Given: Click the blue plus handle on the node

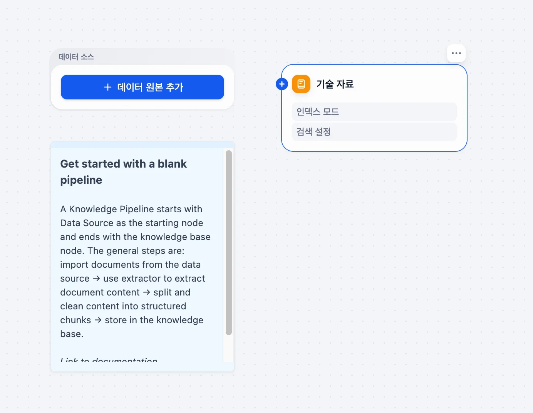Looking at the screenshot, I should (x=282, y=84).
